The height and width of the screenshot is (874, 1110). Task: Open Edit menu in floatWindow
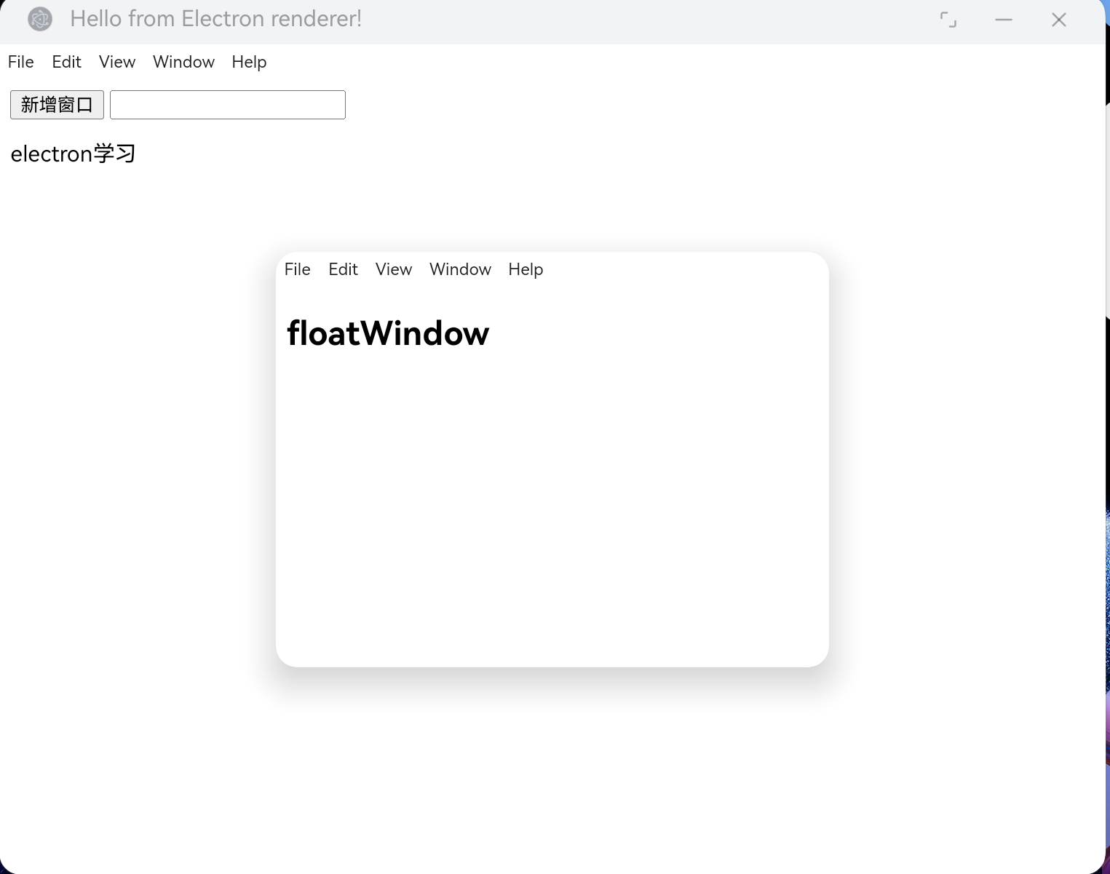[x=343, y=269]
